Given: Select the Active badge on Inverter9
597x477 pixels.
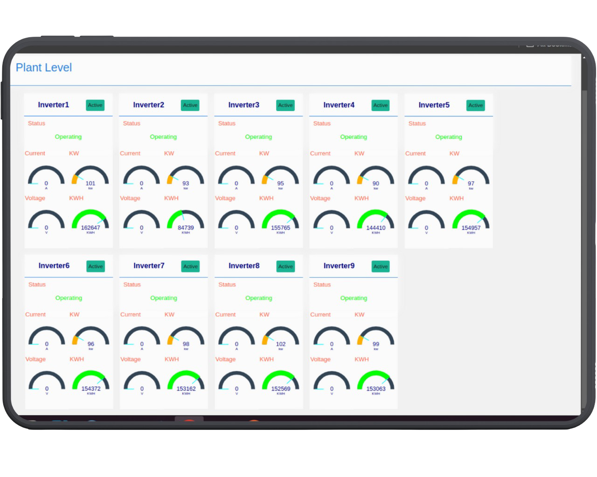Looking at the screenshot, I should pos(381,266).
